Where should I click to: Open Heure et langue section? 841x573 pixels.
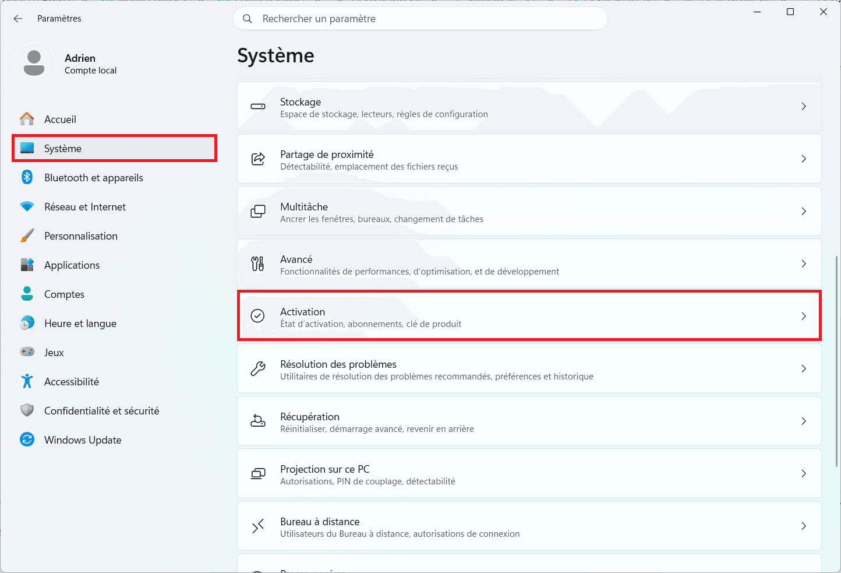click(x=114, y=323)
